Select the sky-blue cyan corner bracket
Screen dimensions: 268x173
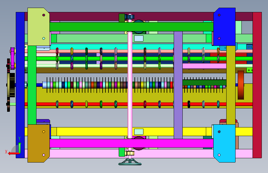tap(224, 143)
